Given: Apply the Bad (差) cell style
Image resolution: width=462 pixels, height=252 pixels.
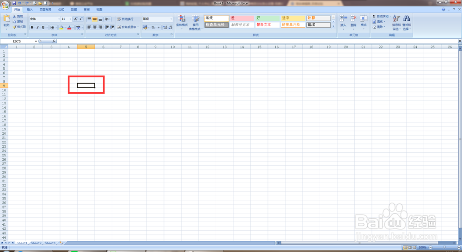Looking at the screenshot, I should [242, 18].
